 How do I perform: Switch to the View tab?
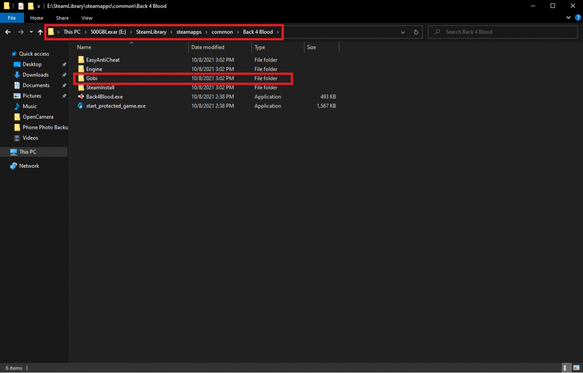(87, 18)
